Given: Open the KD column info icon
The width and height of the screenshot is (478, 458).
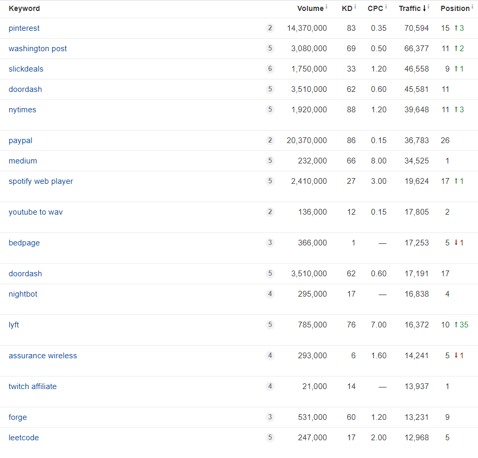Looking at the screenshot, I should 355,6.
